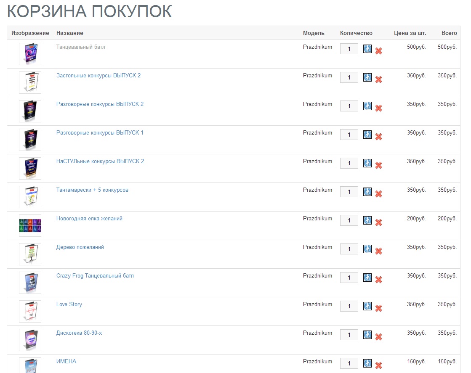Remove Love Story from cart
This screenshot has width=471, height=373.
pyautogui.click(x=378, y=309)
